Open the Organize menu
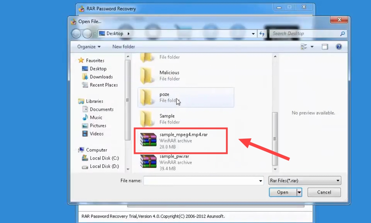Image resolution: width=371 pixels, height=223 pixels. click(x=89, y=47)
